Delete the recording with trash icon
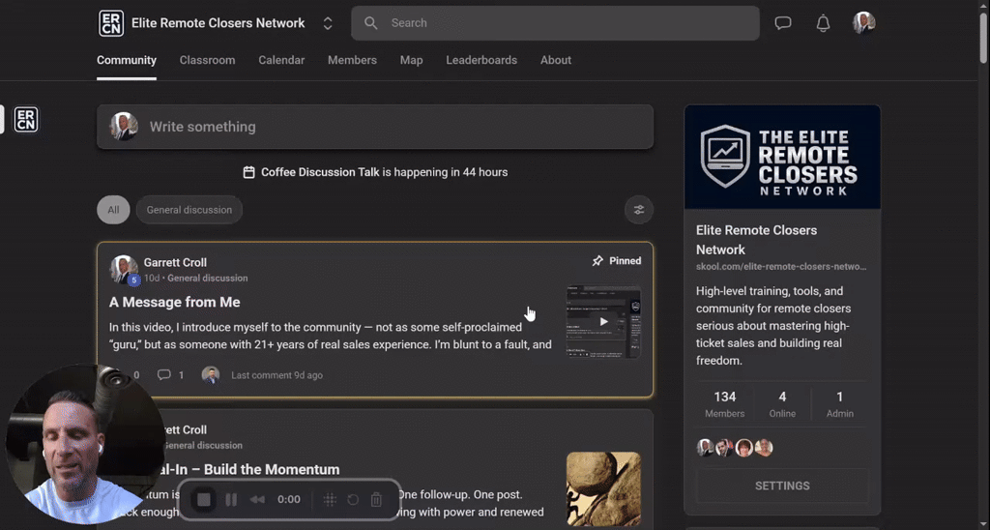Image resolution: width=990 pixels, height=530 pixels. click(x=376, y=500)
